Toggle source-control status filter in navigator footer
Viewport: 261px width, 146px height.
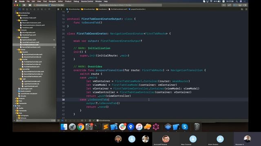click(54, 120)
